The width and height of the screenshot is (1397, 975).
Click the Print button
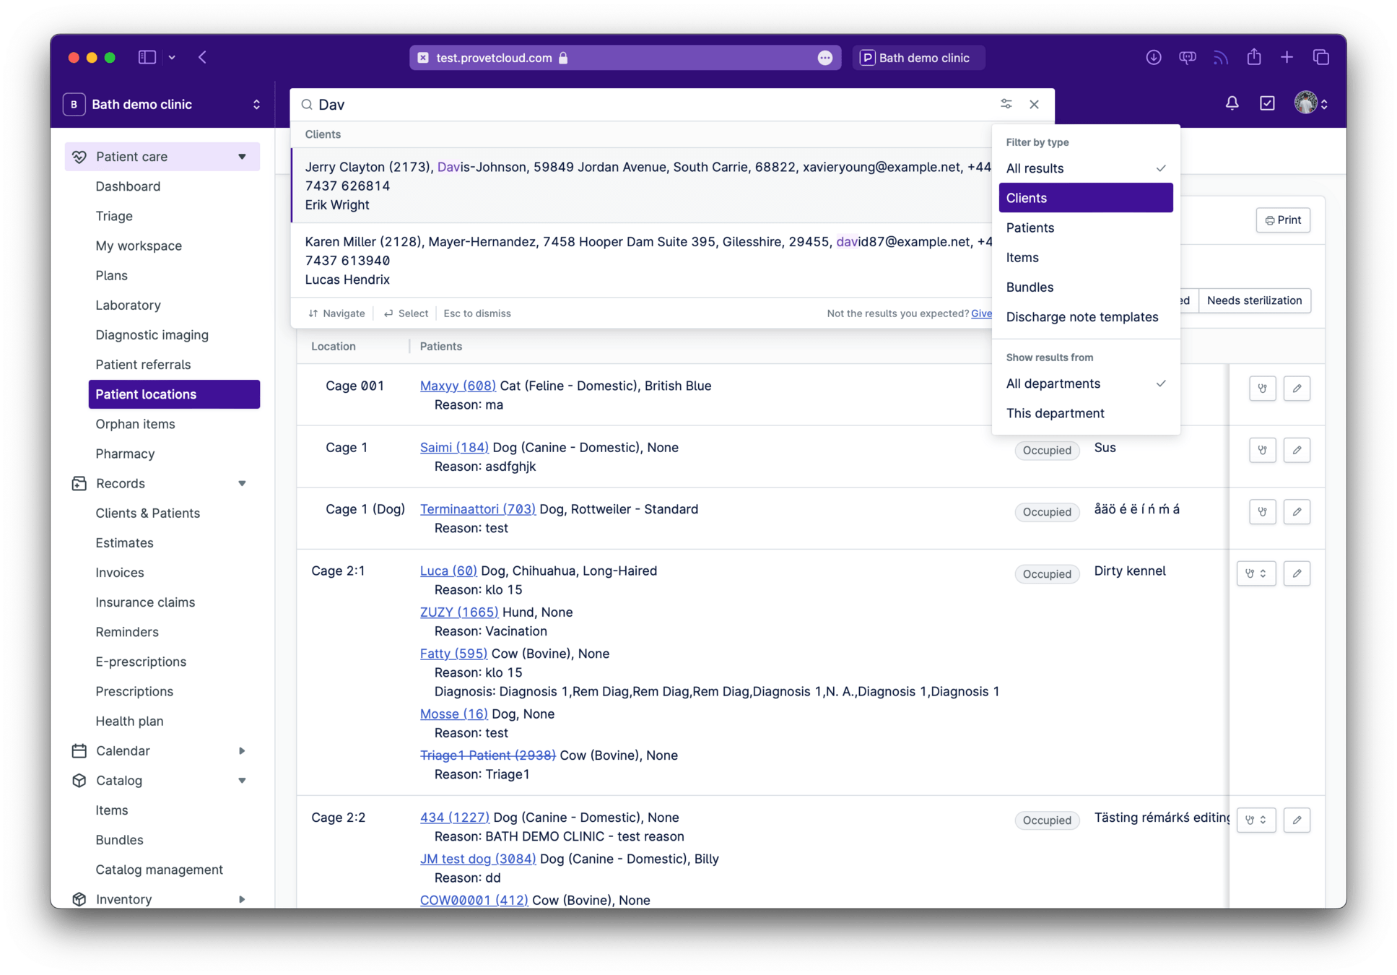click(1282, 220)
